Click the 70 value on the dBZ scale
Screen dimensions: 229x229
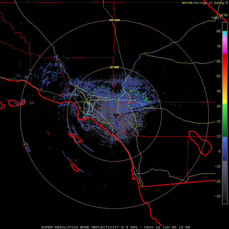219,46
